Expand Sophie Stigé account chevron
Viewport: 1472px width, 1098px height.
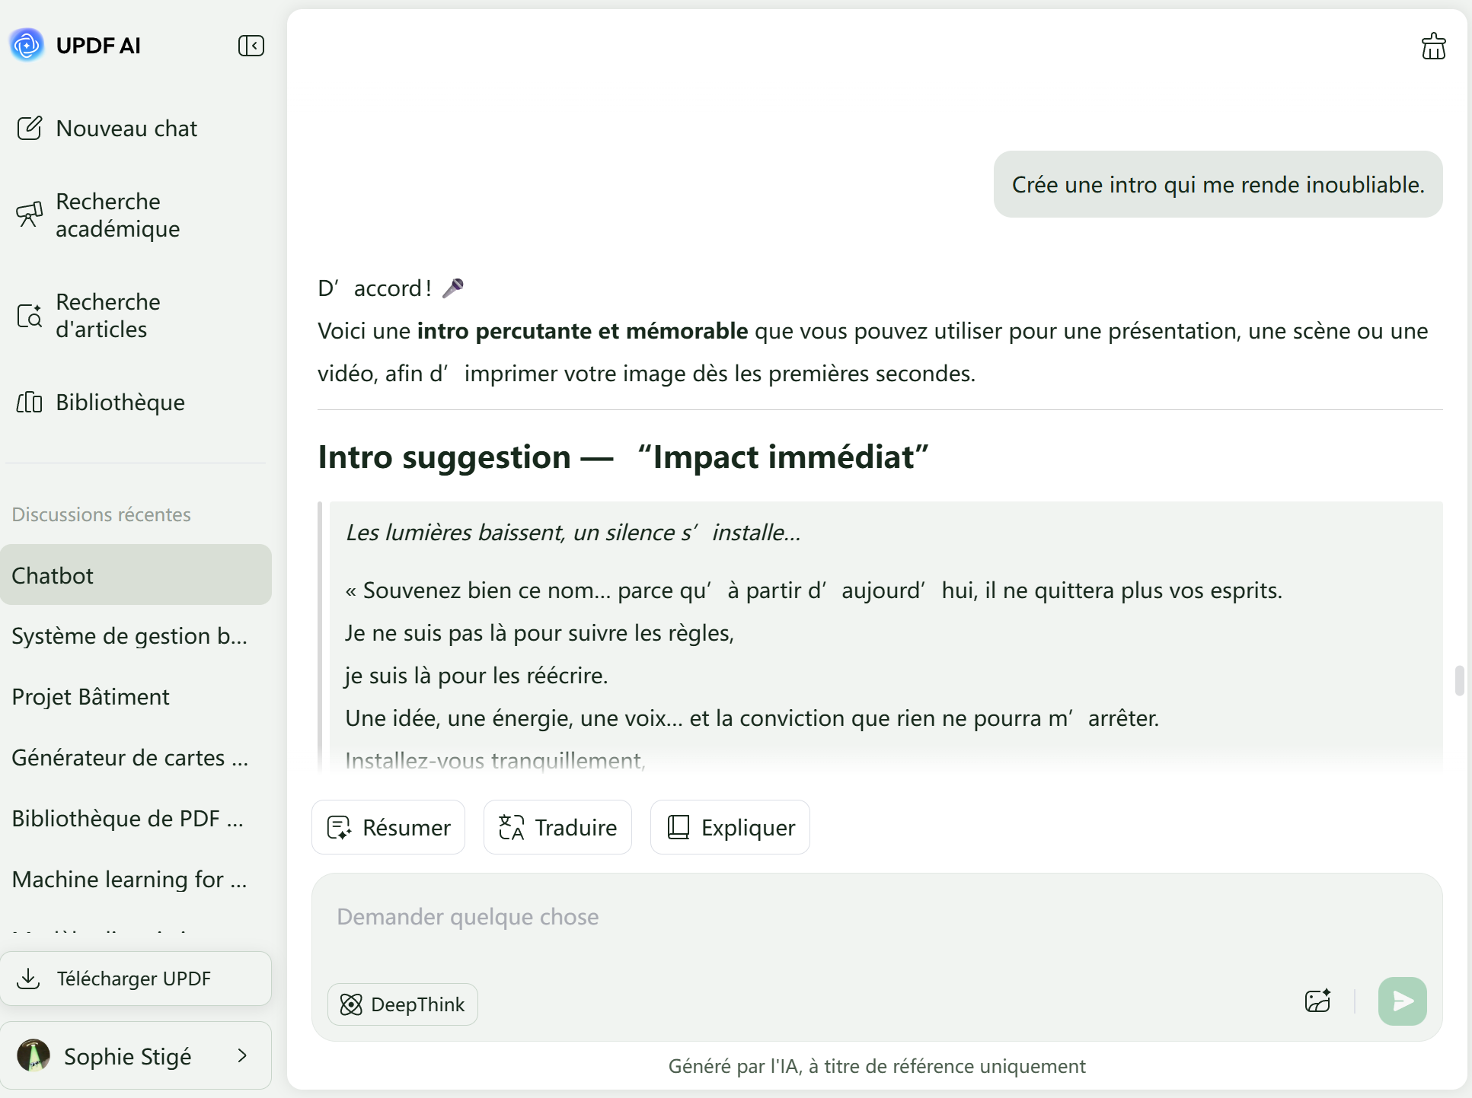[x=242, y=1055]
